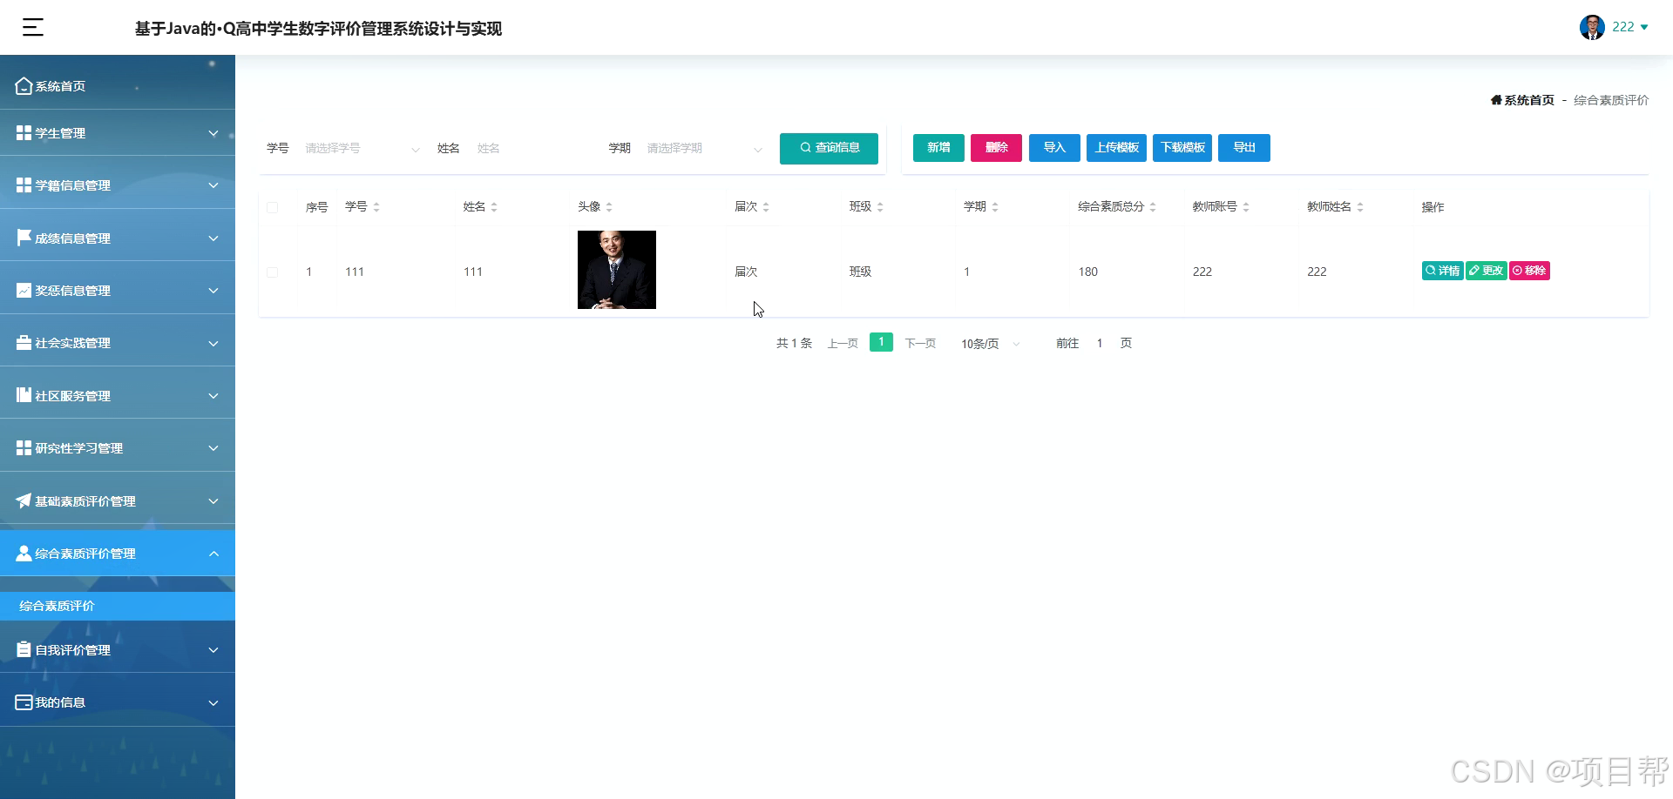Click the student portrait thumbnail in row 111
The width and height of the screenshot is (1673, 799).
[x=617, y=270]
